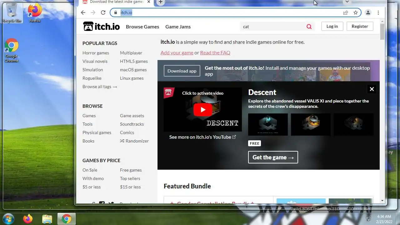The width and height of the screenshot is (400, 225).
Task: Click the browser back arrow
Action: (83, 12)
